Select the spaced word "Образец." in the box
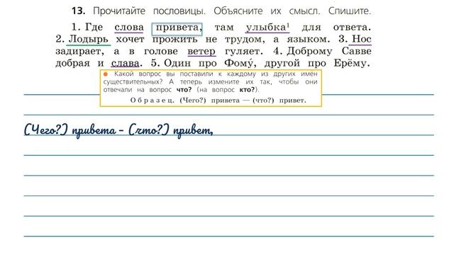This screenshot has width=454, height=255. click(x=152, y=101)
